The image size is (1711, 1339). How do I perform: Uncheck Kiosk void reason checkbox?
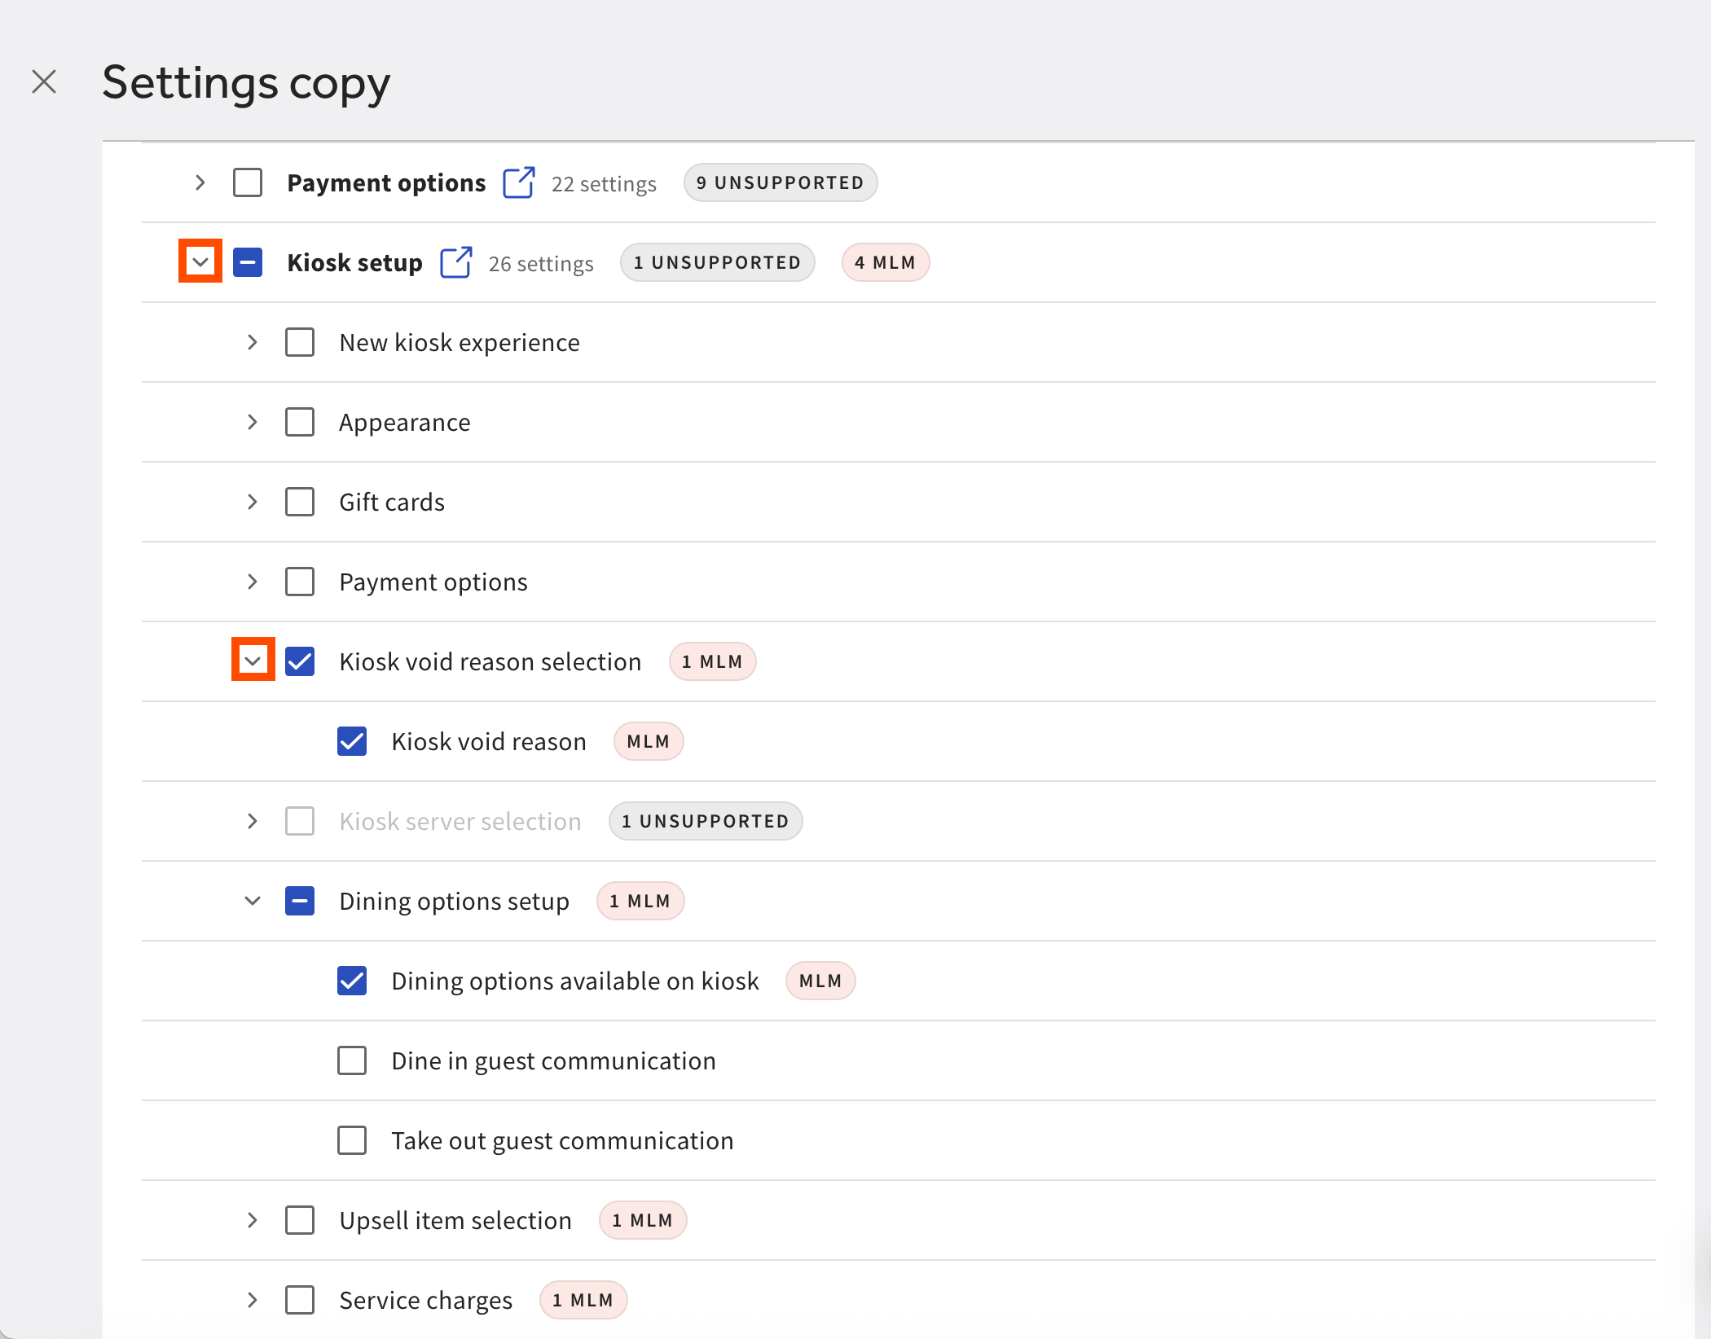(352, 741)
